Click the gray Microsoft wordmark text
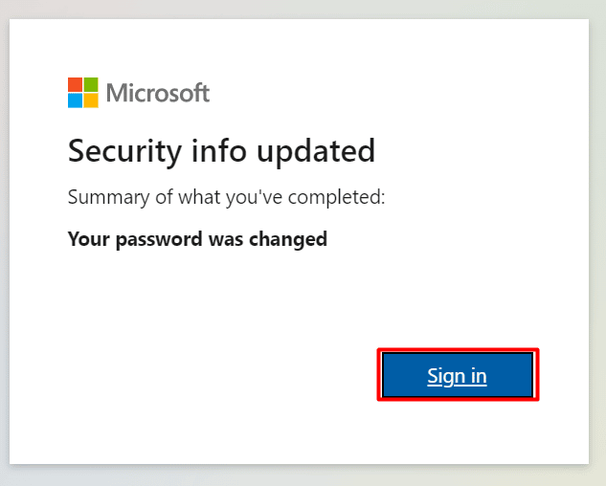 tap(158, 93)
